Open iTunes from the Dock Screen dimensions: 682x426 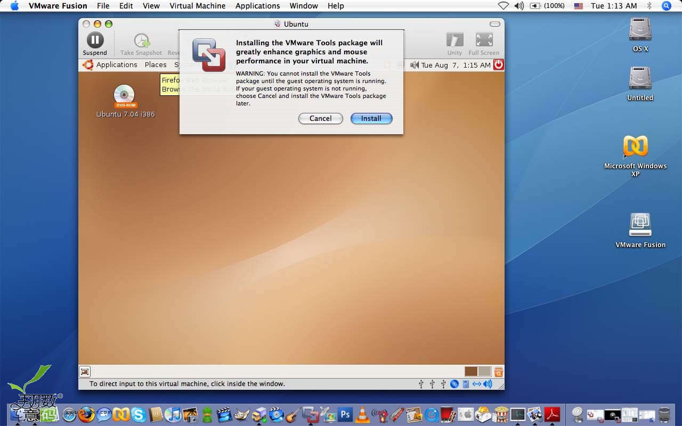click(173, 415)
